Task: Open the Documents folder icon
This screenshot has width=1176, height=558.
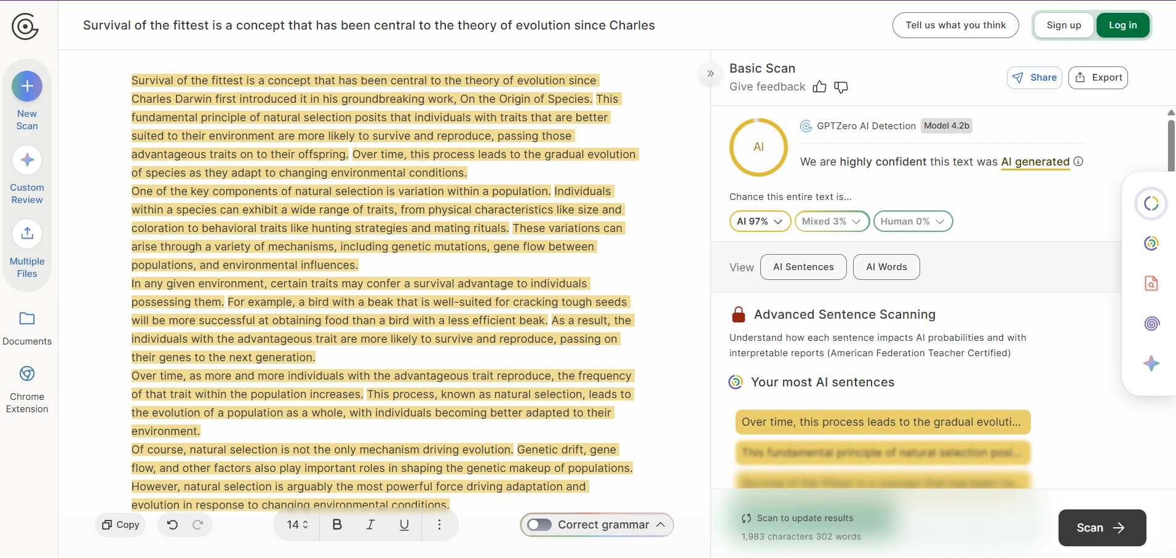Action: click(x=27, y=319)
